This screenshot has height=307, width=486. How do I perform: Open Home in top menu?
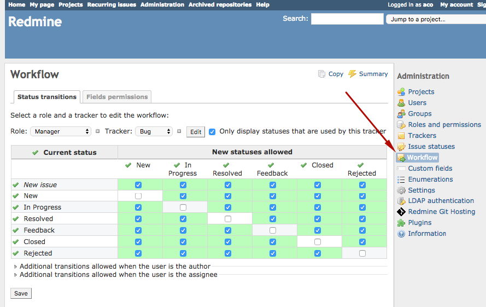tap(17, 5)
